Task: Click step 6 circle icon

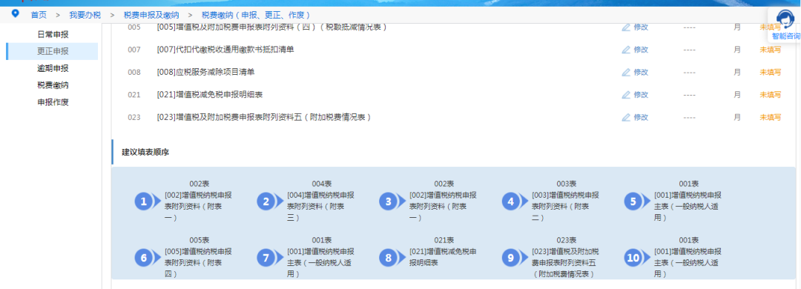Action: point(144,258)
